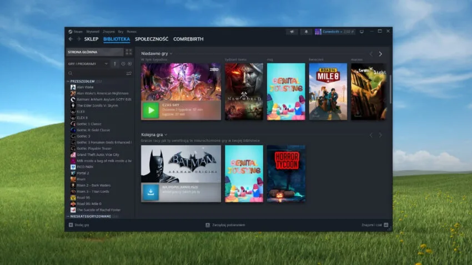The width and height of the screenshot is (472, 265).
Task: Open the Znajomi menu
Action: point(109,32)
